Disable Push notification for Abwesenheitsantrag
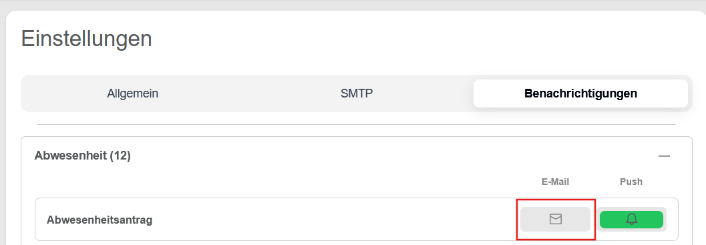Screen dimensions: 706x245 (632, 220)
